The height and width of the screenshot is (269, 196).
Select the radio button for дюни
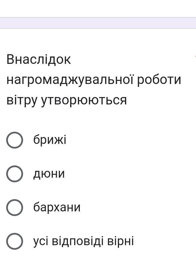click(x=14, y=174)
